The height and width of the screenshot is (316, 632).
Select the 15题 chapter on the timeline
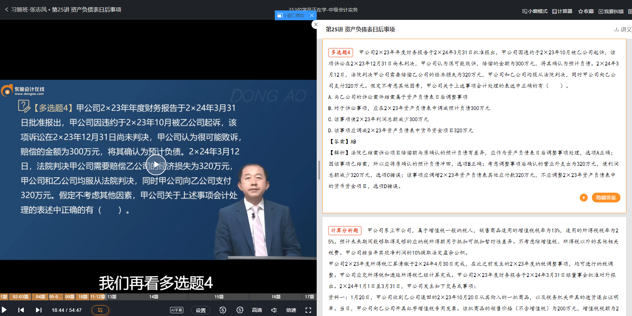click(219, 297)
